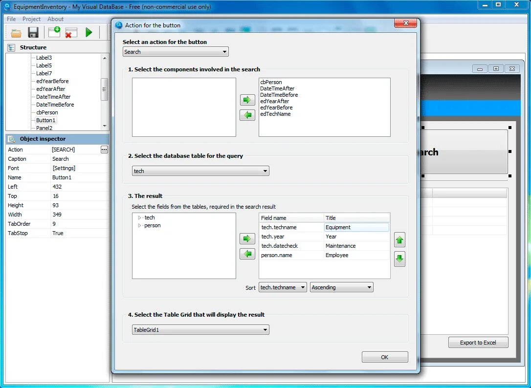
Task: Open the Project menu
Action: point(31,19)
